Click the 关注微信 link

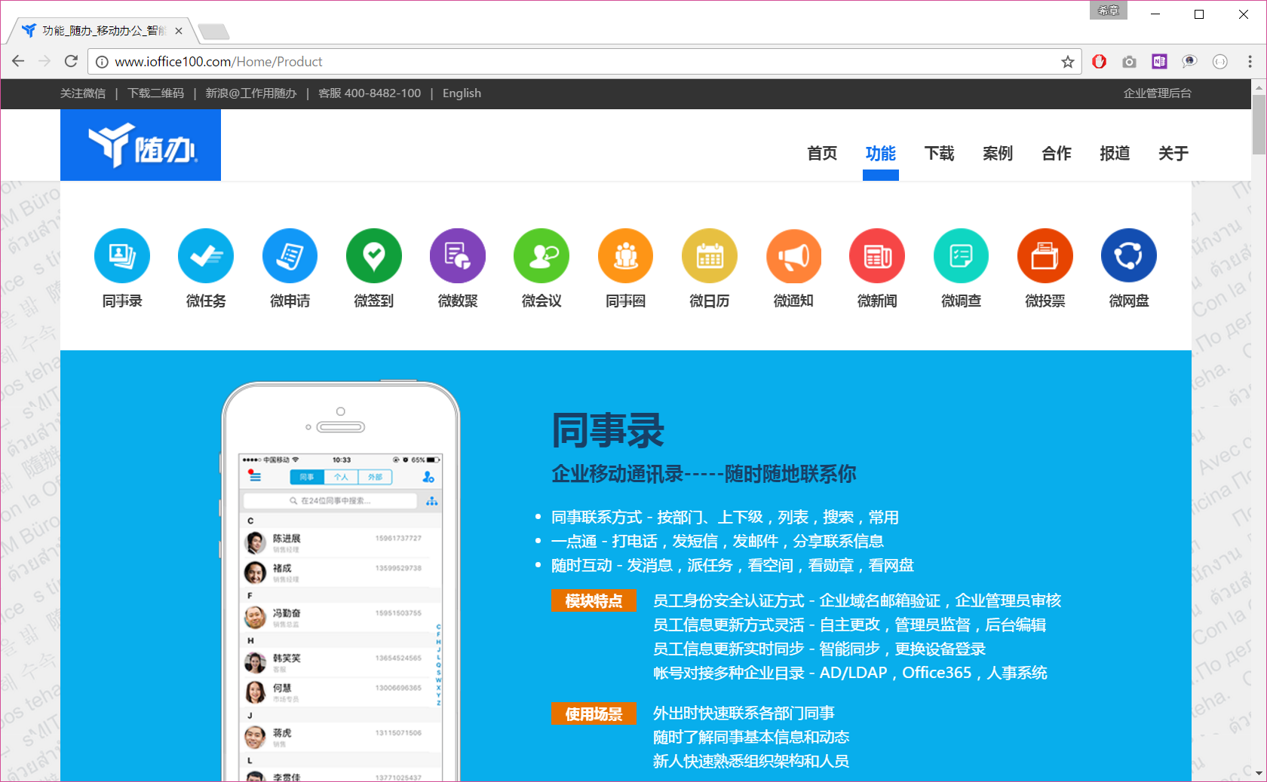point(83,93)
